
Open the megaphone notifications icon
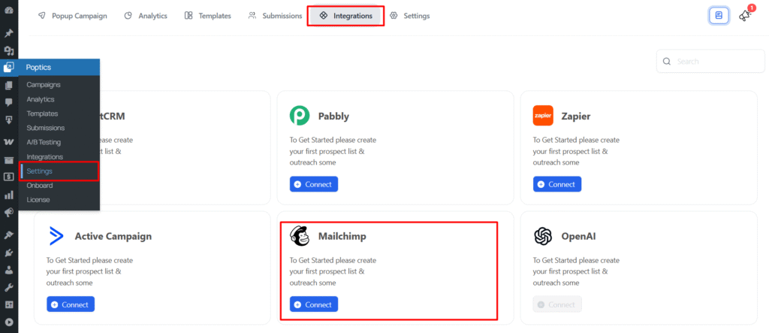[744, 15]
